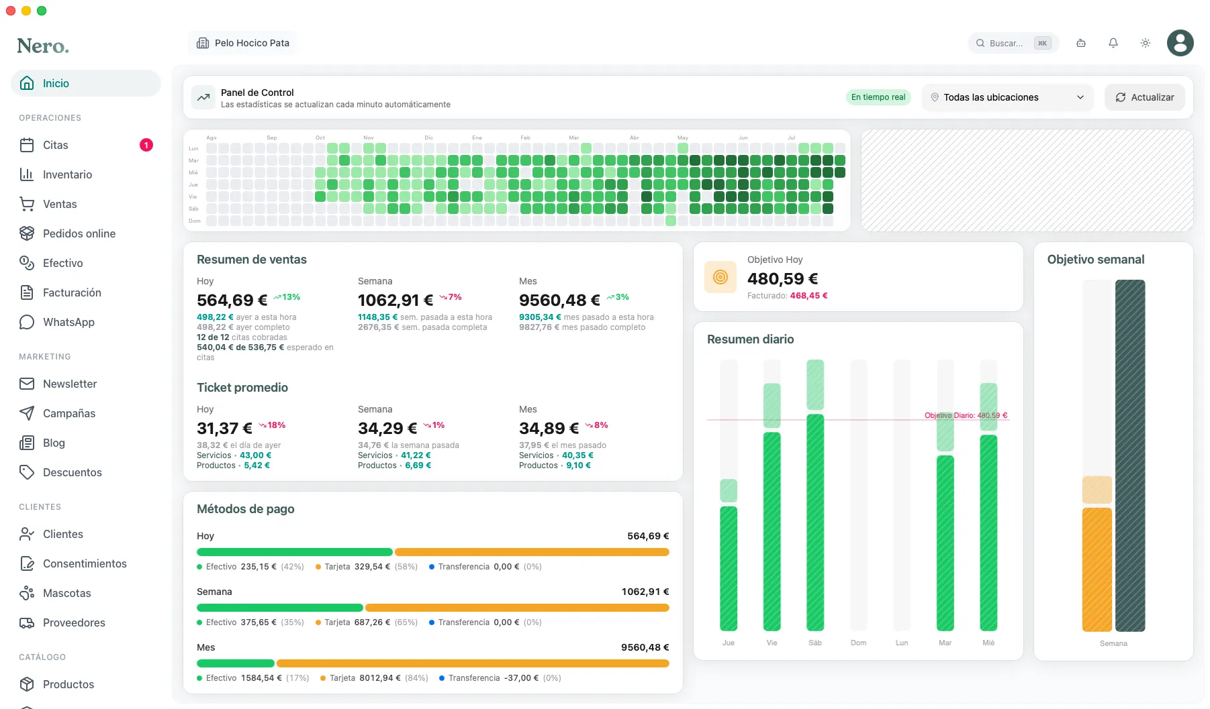
Task: Click the En tiempo real badge
Action: (x=878, y=97)
